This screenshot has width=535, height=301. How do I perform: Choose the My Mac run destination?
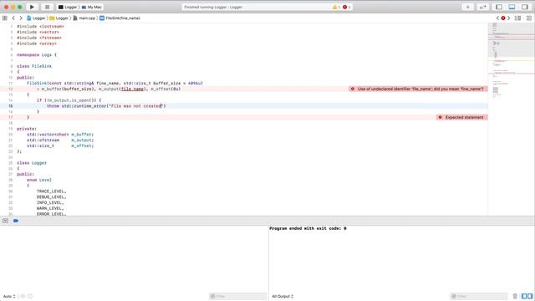coord(92,7)
